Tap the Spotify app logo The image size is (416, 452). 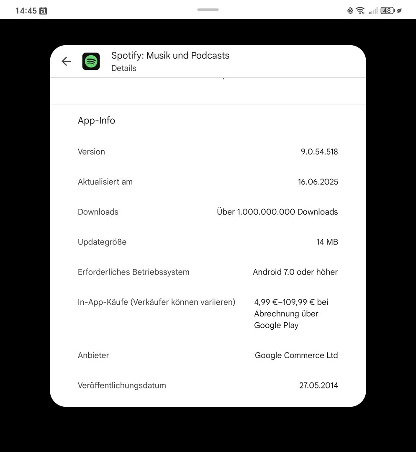(x=91, y=62)
